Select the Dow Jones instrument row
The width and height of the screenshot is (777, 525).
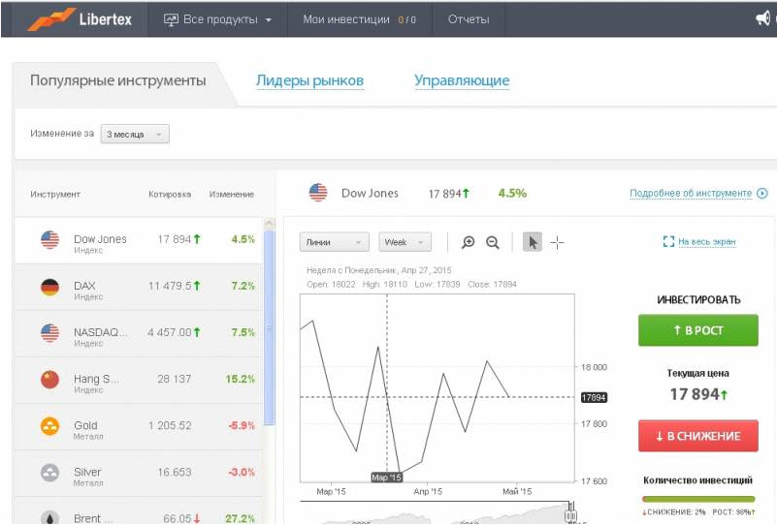pyautogui.click(x=139, y=240)
